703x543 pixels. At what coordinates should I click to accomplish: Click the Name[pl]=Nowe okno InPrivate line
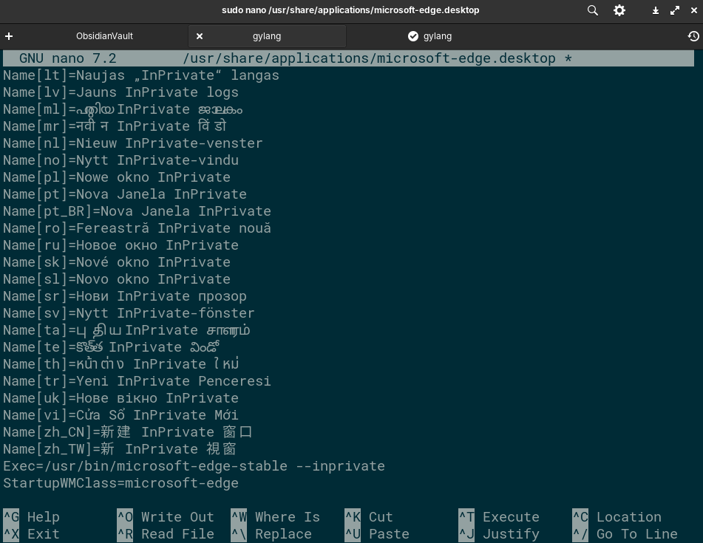click(117, 177)
